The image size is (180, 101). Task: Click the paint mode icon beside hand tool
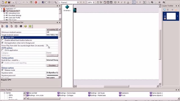point(101,2)
